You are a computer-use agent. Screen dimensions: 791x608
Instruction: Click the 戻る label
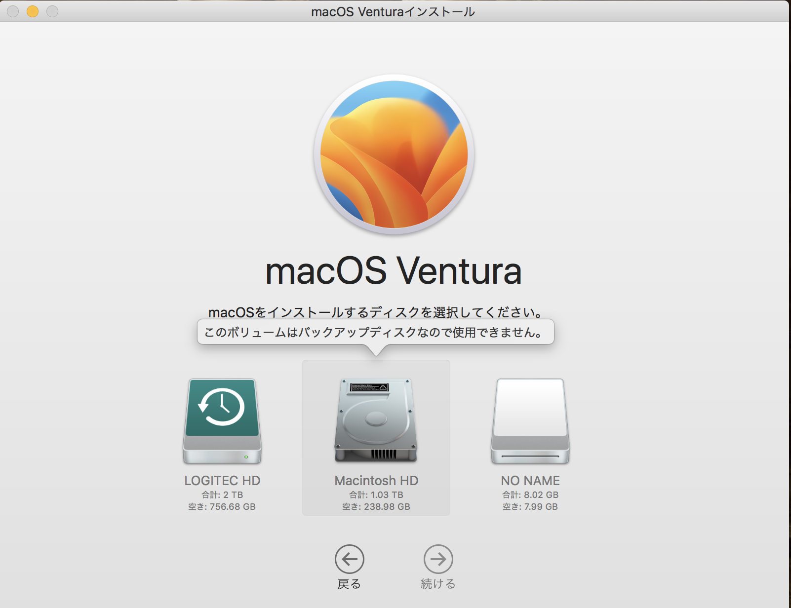click(349, 584)
